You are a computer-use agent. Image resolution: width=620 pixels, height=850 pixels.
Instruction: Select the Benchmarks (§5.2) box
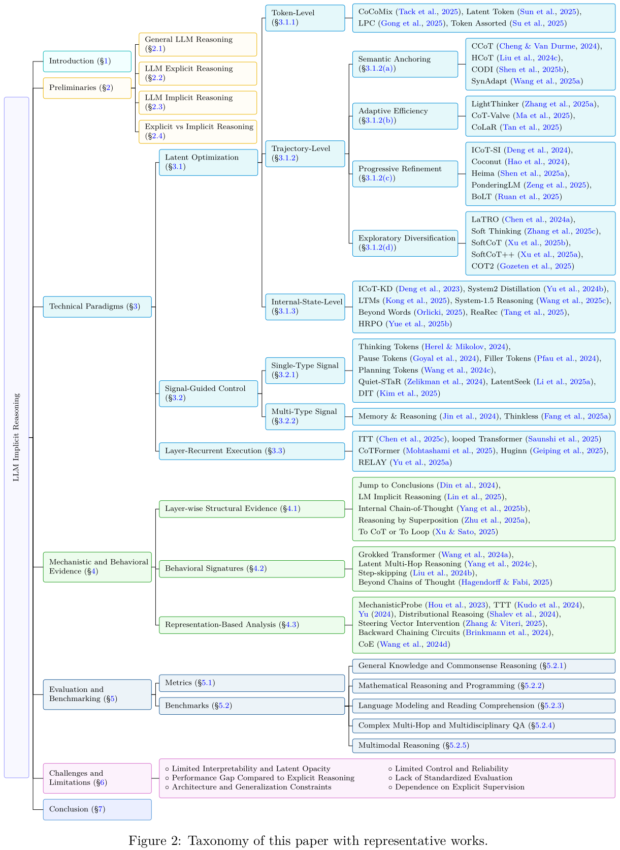pos(252,706)
